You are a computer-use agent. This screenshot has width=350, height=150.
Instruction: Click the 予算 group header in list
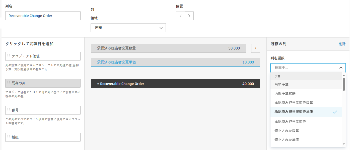(x=306, y=76)
